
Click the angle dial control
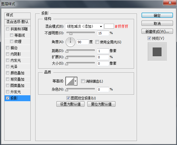pyautogui.click(x=70, y=42)
